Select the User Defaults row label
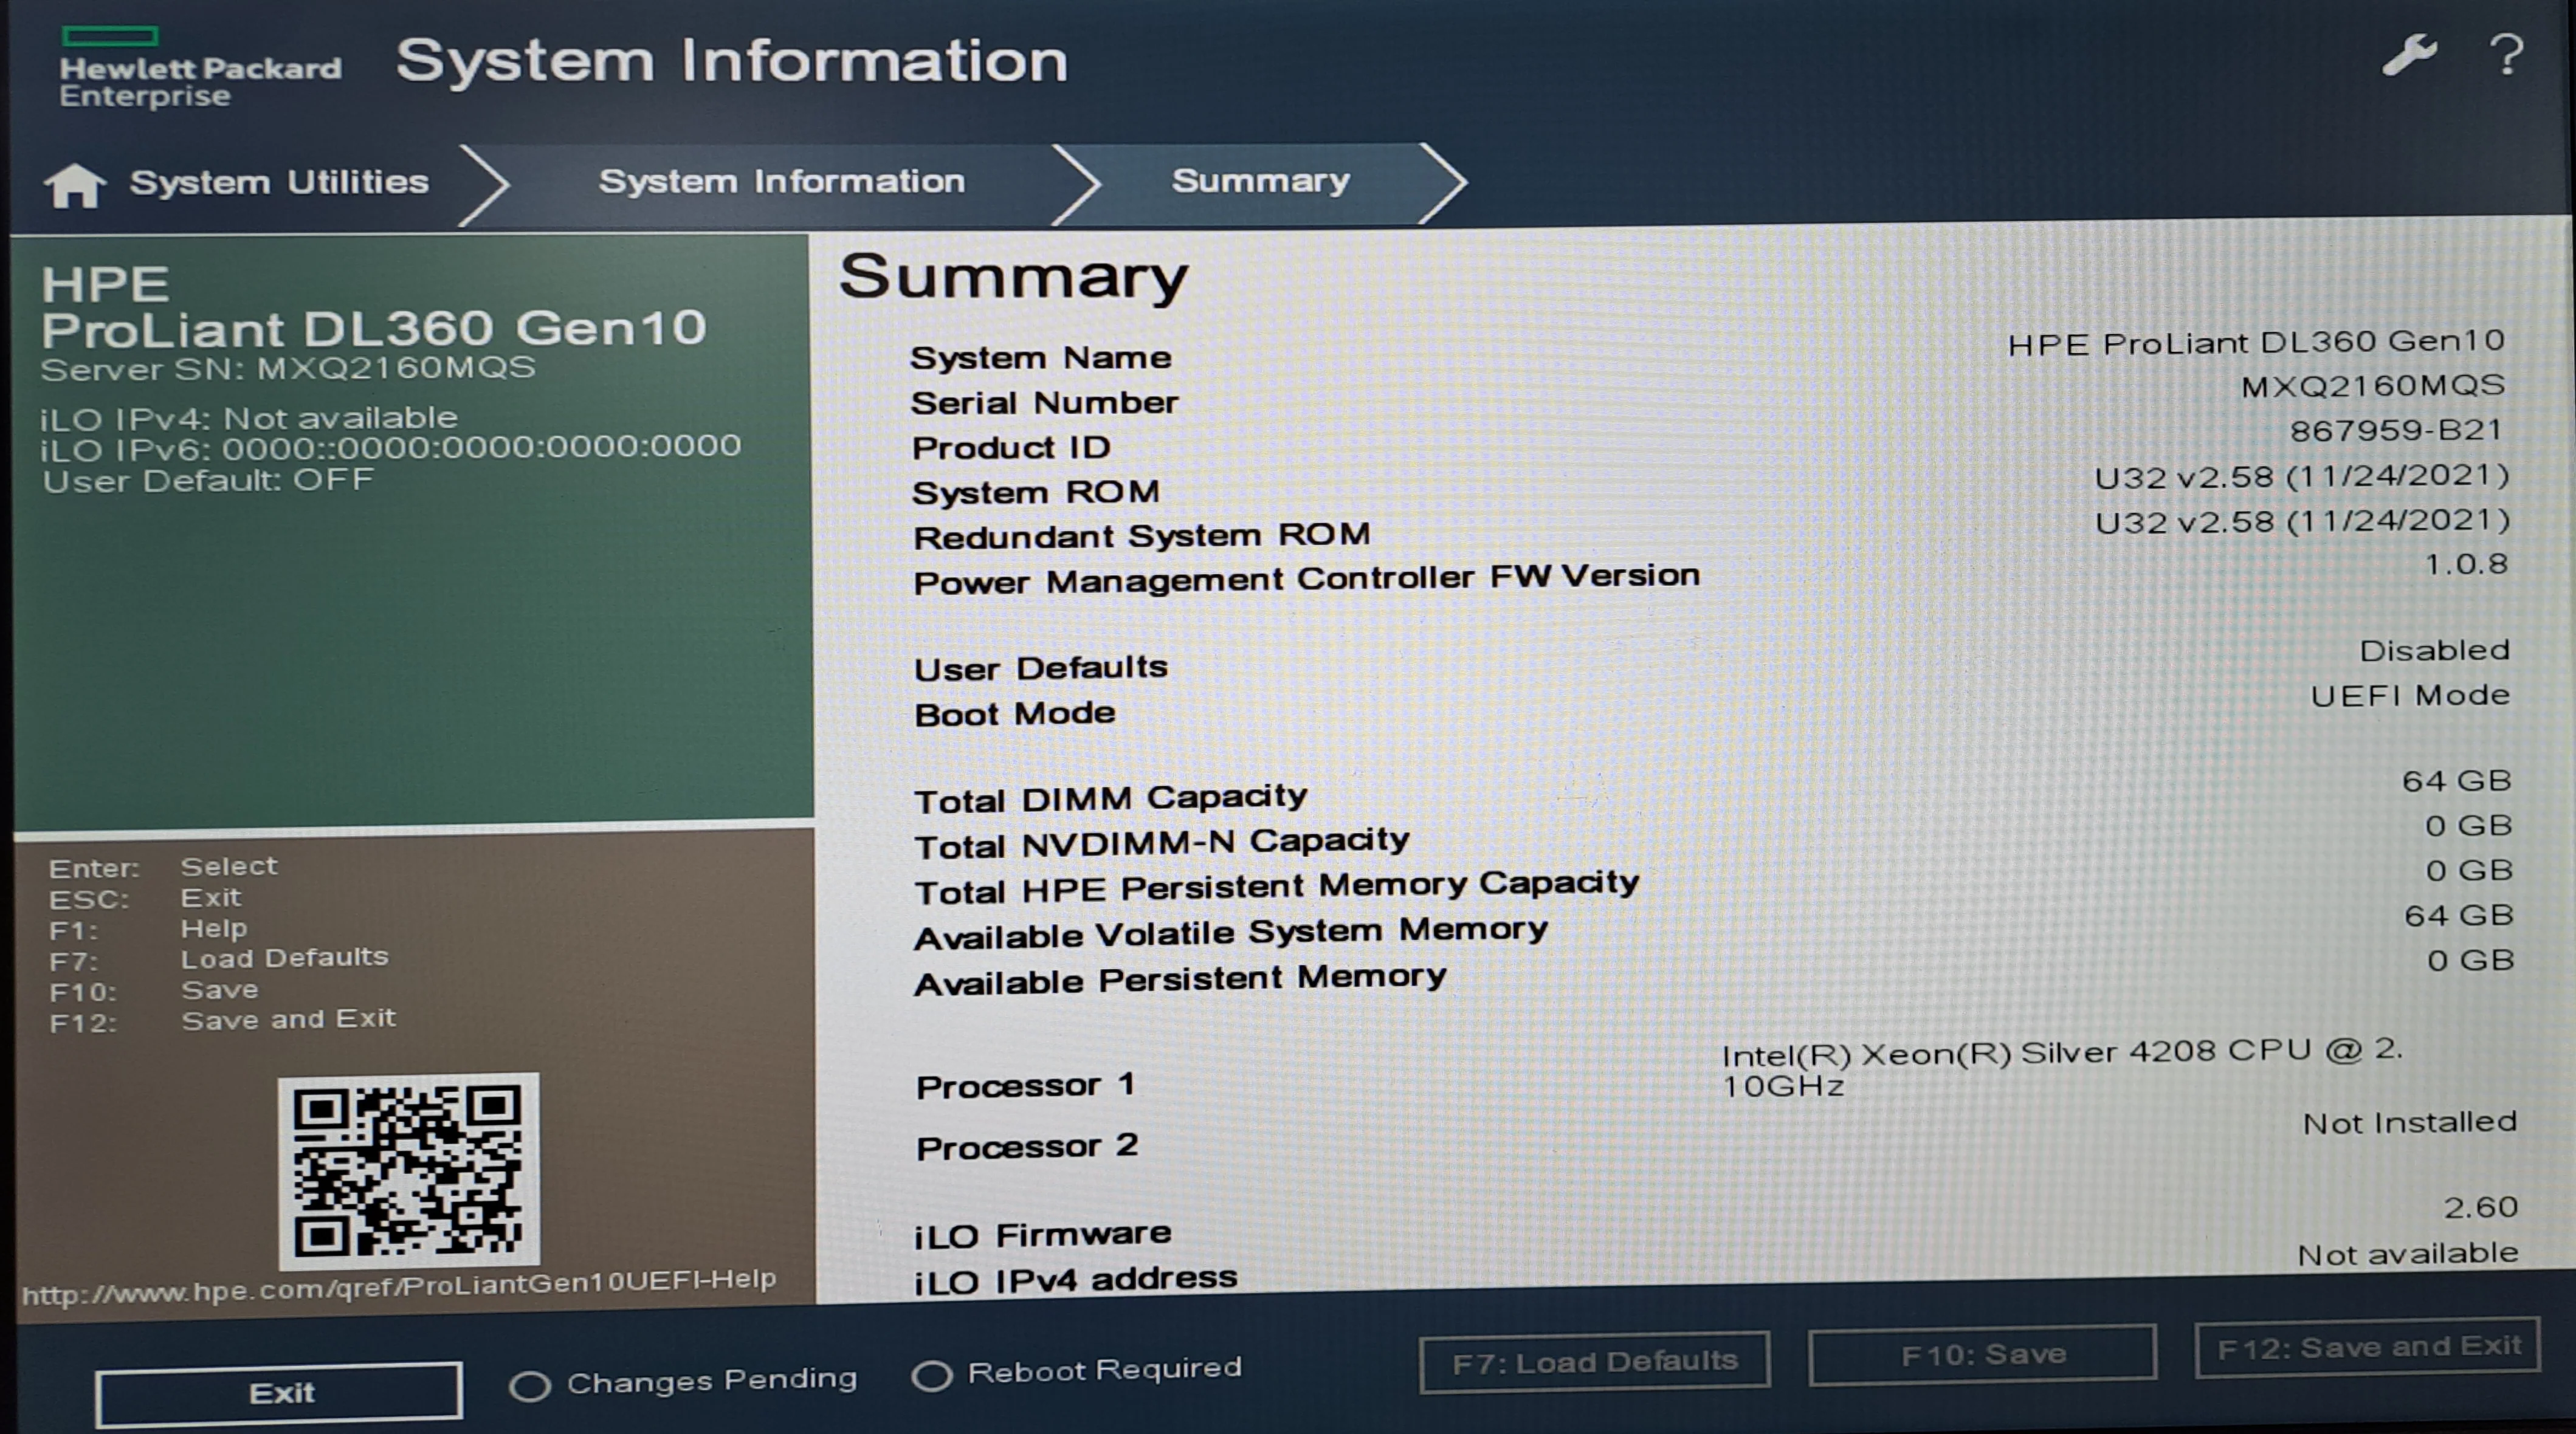Screen dimensions: 2576x1434 point(1040,668)
